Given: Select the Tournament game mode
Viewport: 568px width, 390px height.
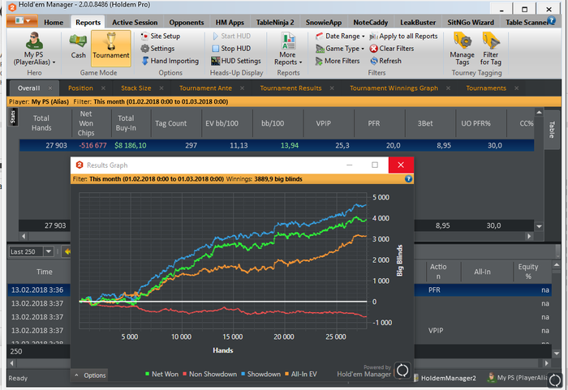Looking at the screenshot, I should (x=111, y=48).
